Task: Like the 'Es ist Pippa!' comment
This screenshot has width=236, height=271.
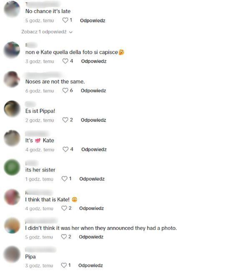Action: [65, 120]
